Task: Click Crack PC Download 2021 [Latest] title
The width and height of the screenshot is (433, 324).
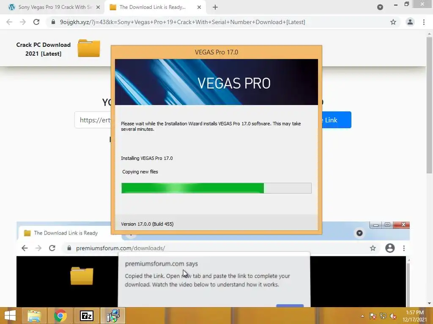Action: click(x=44, y=49)
